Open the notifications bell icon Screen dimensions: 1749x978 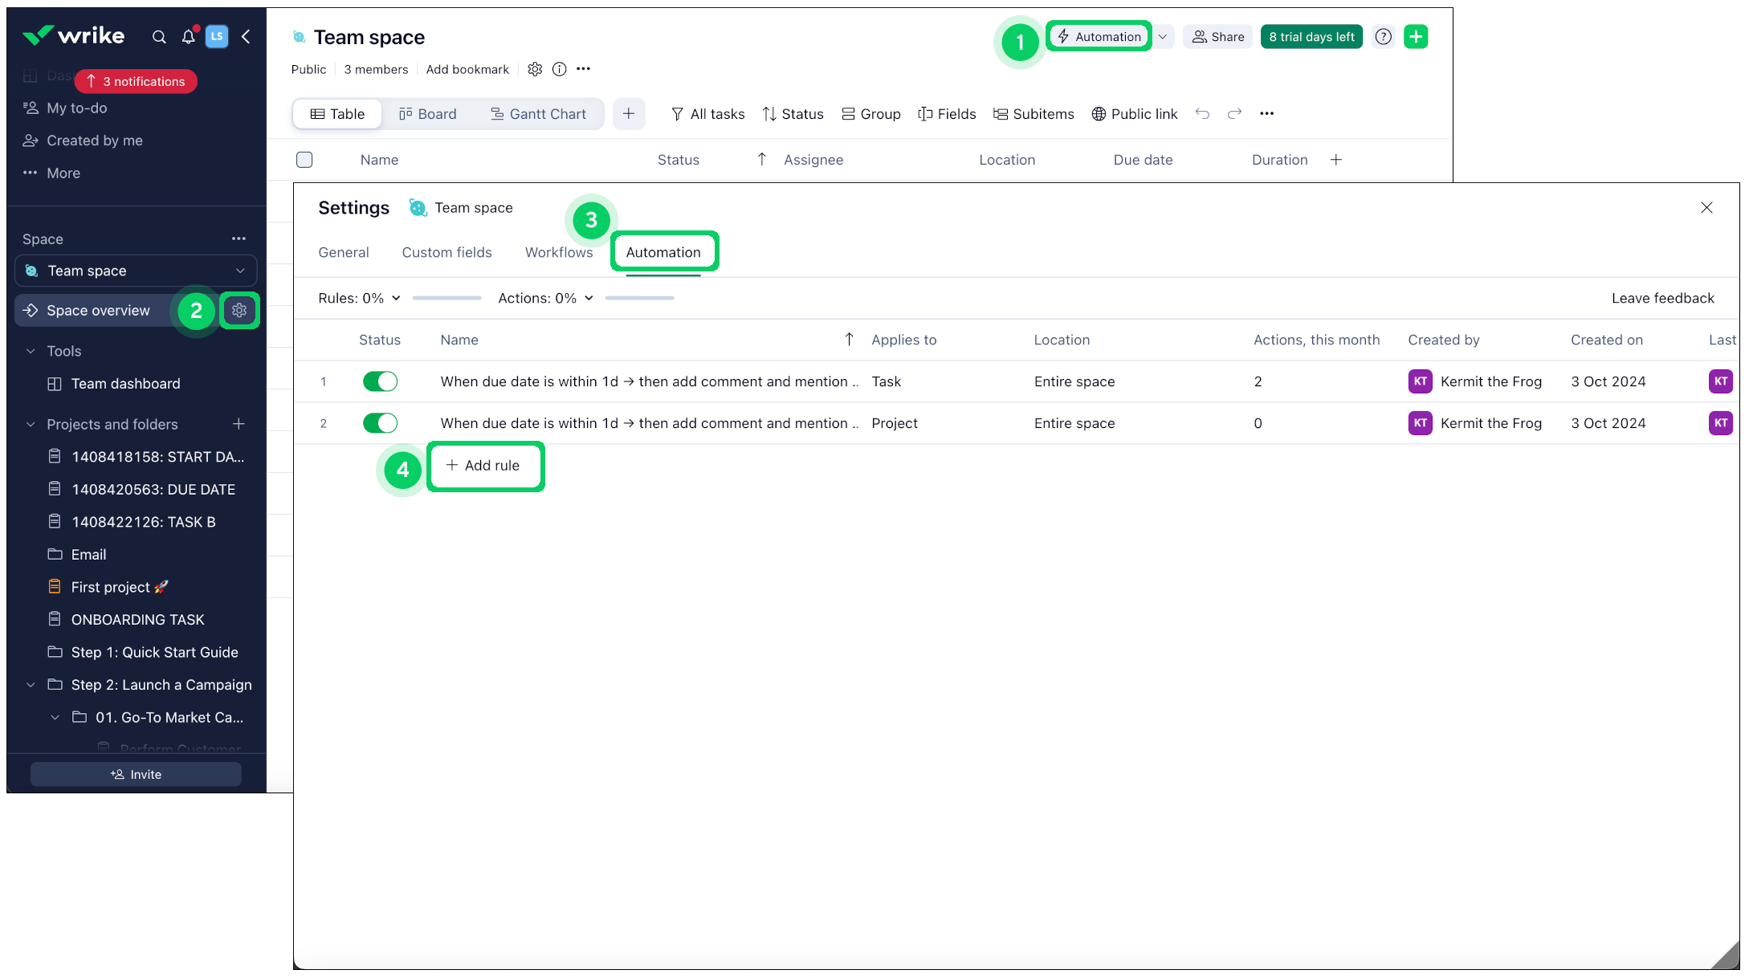(x=188, y=37)
